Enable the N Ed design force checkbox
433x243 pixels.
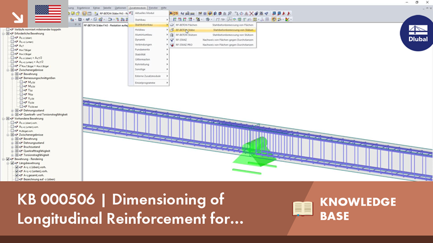pyautogui.click(x=21, y=94)
